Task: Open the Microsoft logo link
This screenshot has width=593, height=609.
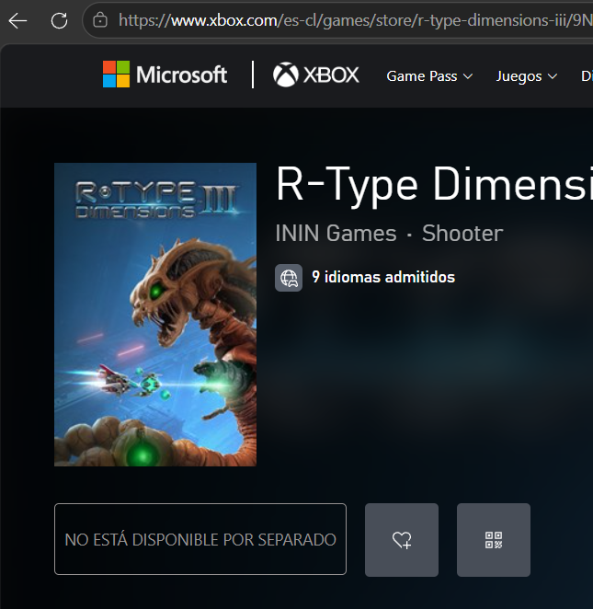Action: click(x=165, y=75)
